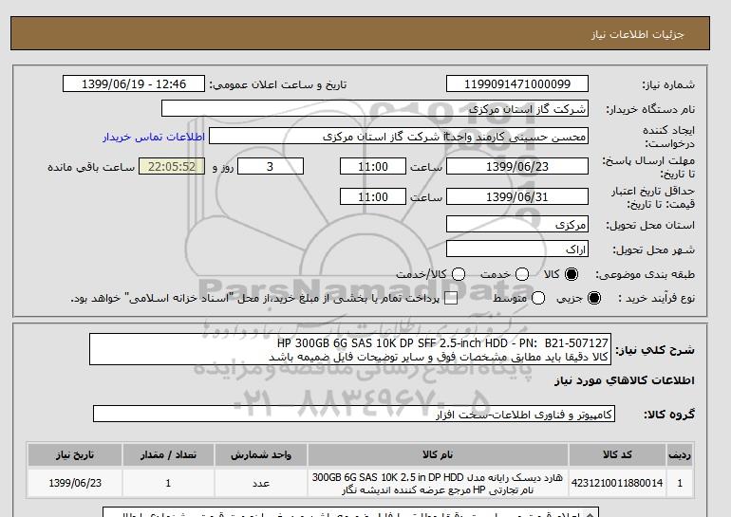
Task: Click the delivery city field اراک
Action: [517, 249]
